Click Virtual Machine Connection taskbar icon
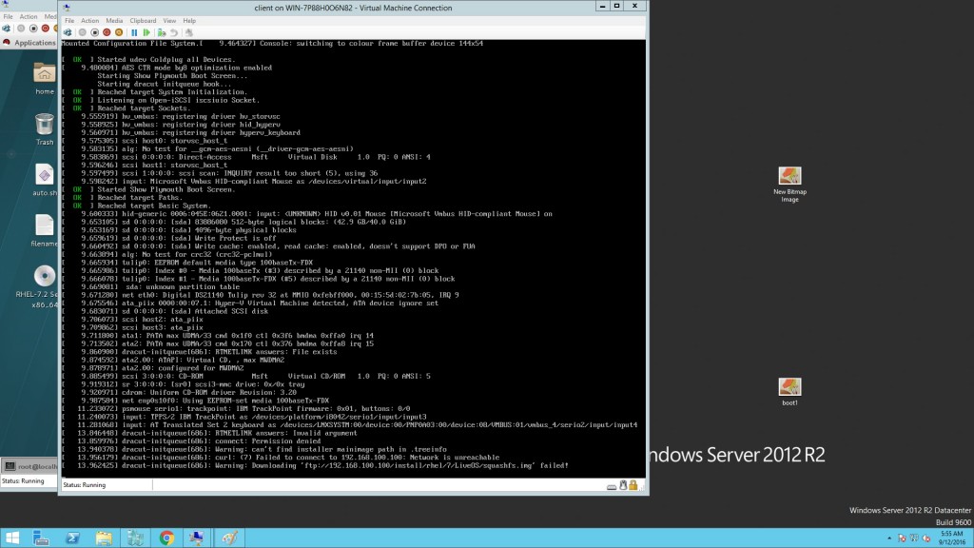Screen dimensions: 974x548 pyautogui.click(x=198, y=538)
